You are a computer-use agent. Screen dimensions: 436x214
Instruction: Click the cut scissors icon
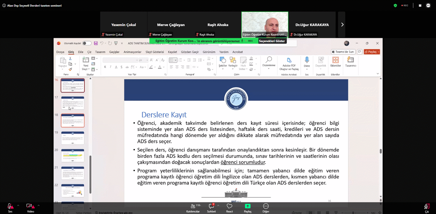click(x=70, y=59)
